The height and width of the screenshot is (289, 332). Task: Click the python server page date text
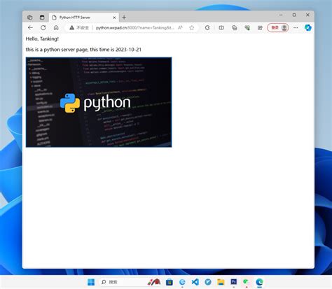[83, 50]
